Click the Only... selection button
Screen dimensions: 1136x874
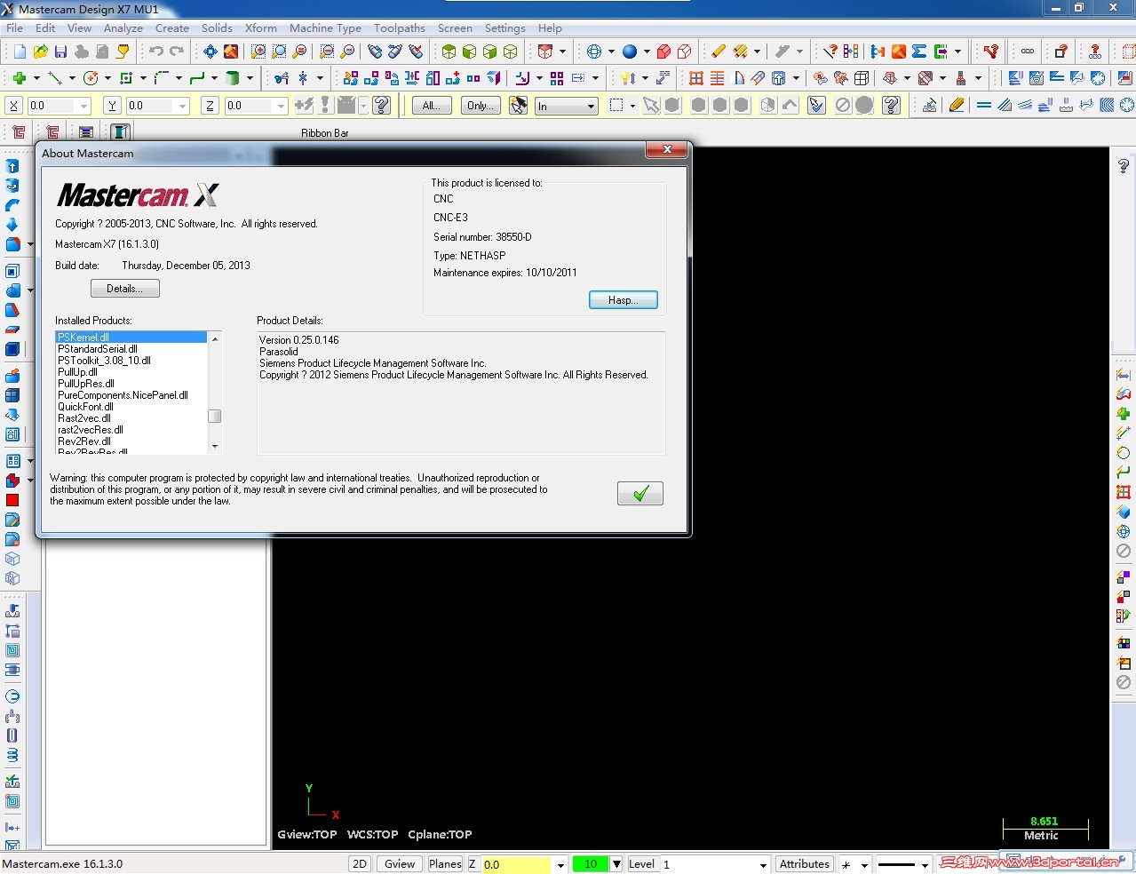(x=481, y=106)
